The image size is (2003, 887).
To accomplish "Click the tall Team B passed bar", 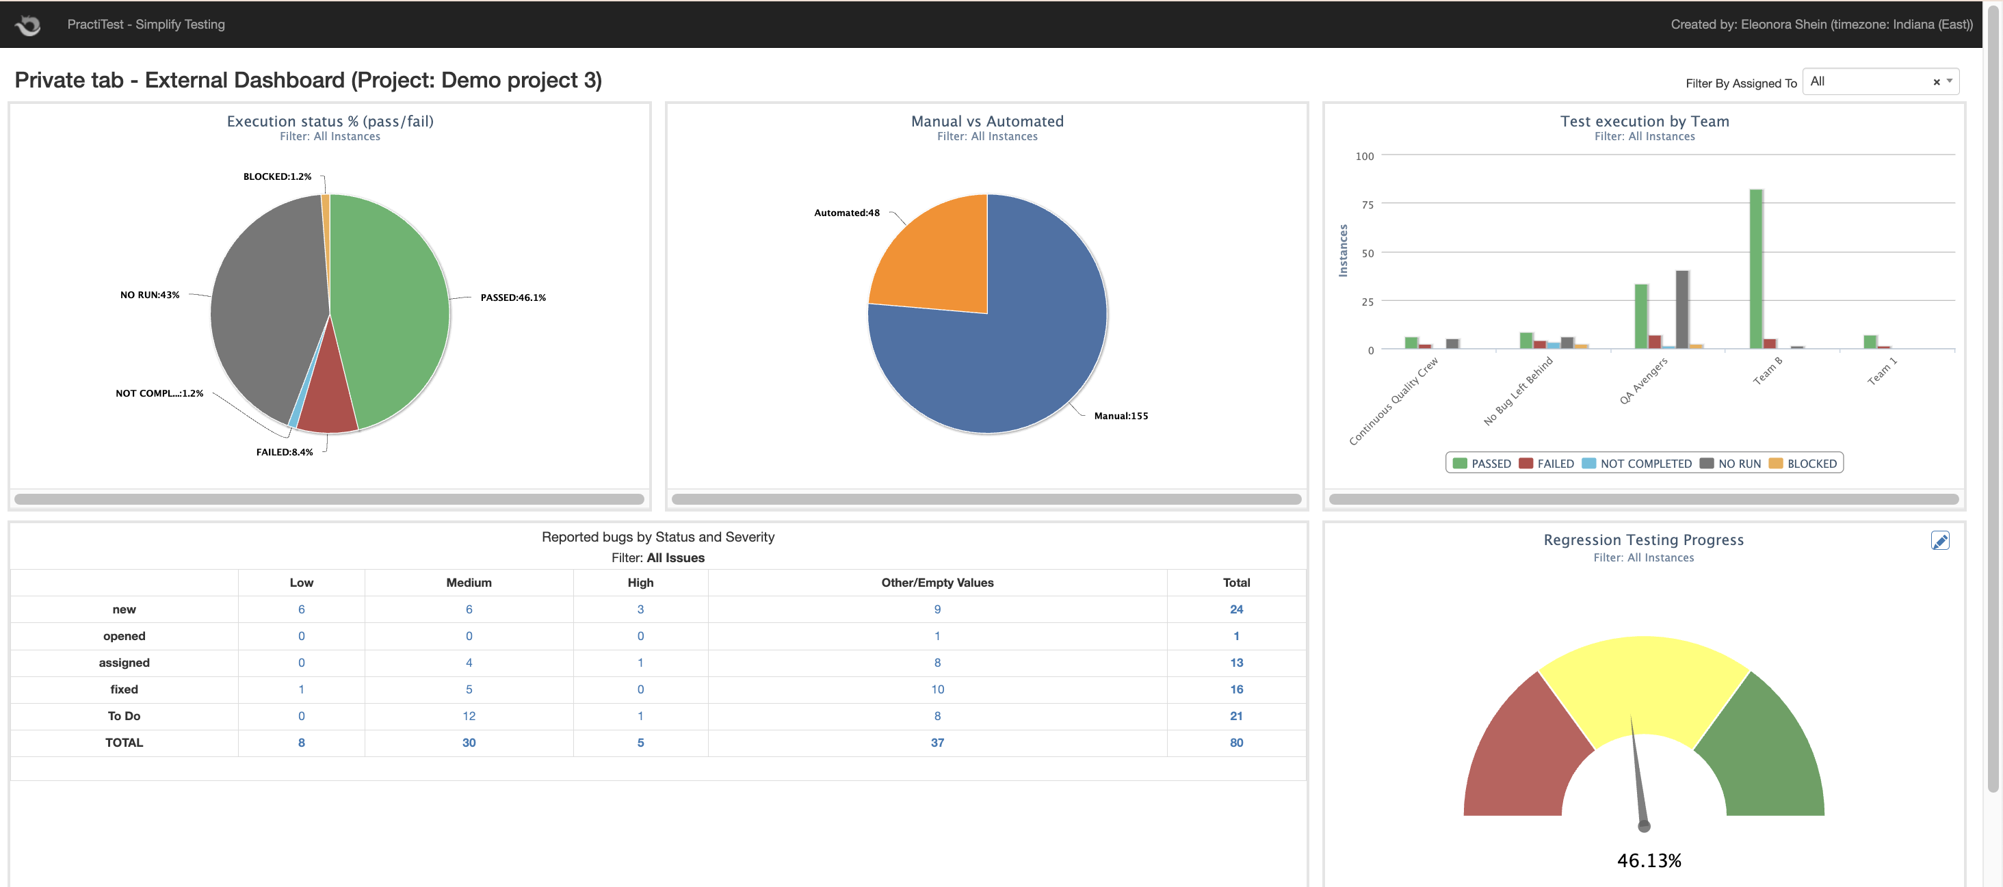I will click(x=1756, y=268).
